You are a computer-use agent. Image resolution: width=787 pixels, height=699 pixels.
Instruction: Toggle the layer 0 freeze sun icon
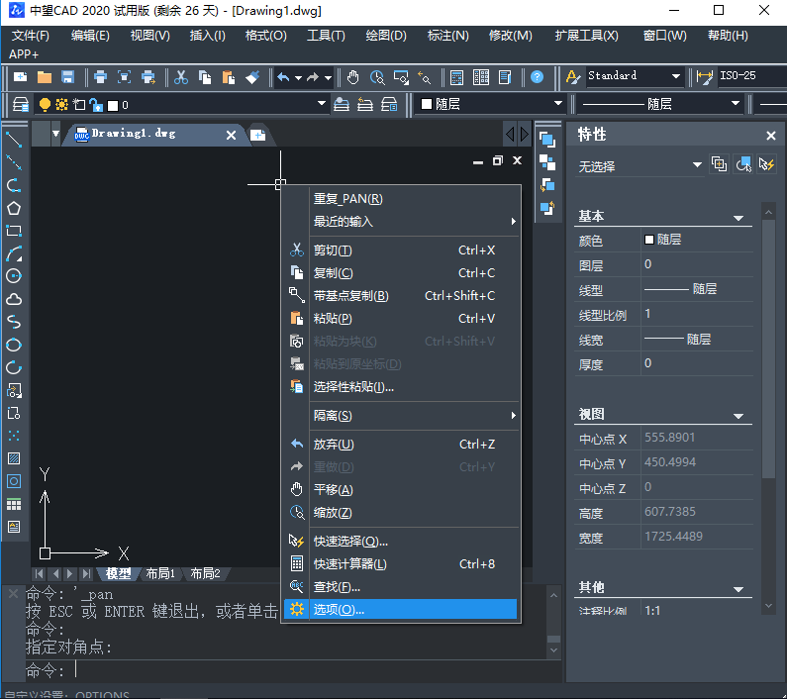61,105
